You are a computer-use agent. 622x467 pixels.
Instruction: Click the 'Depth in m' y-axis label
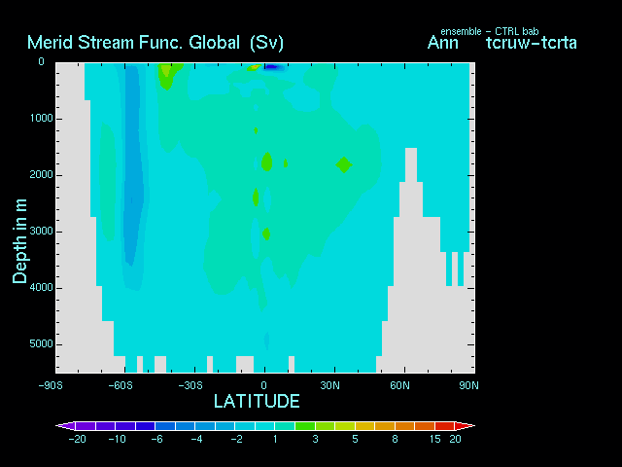19,239
